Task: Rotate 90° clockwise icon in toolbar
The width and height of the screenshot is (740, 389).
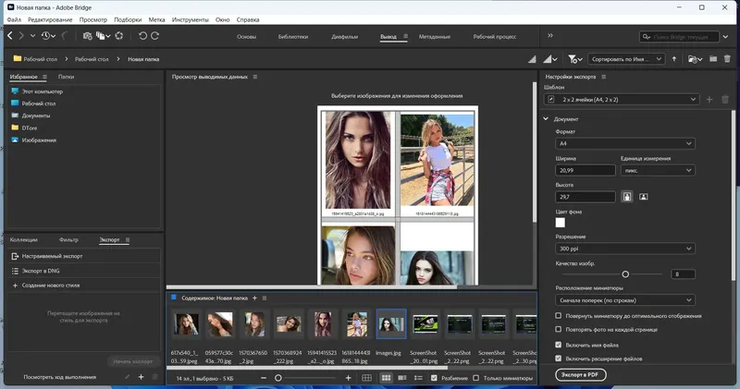Action: coord(155,36)
